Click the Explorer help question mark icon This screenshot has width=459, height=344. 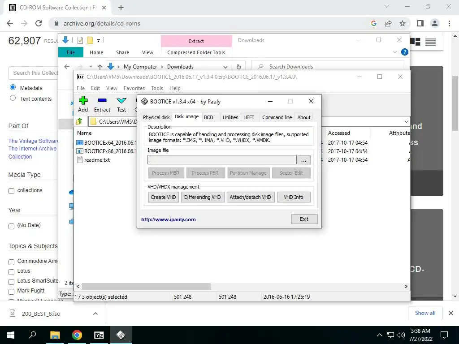(x=405, y=52)
